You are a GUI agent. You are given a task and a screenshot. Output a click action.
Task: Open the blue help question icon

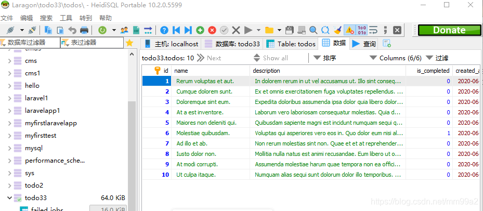(x=164, y=30)
